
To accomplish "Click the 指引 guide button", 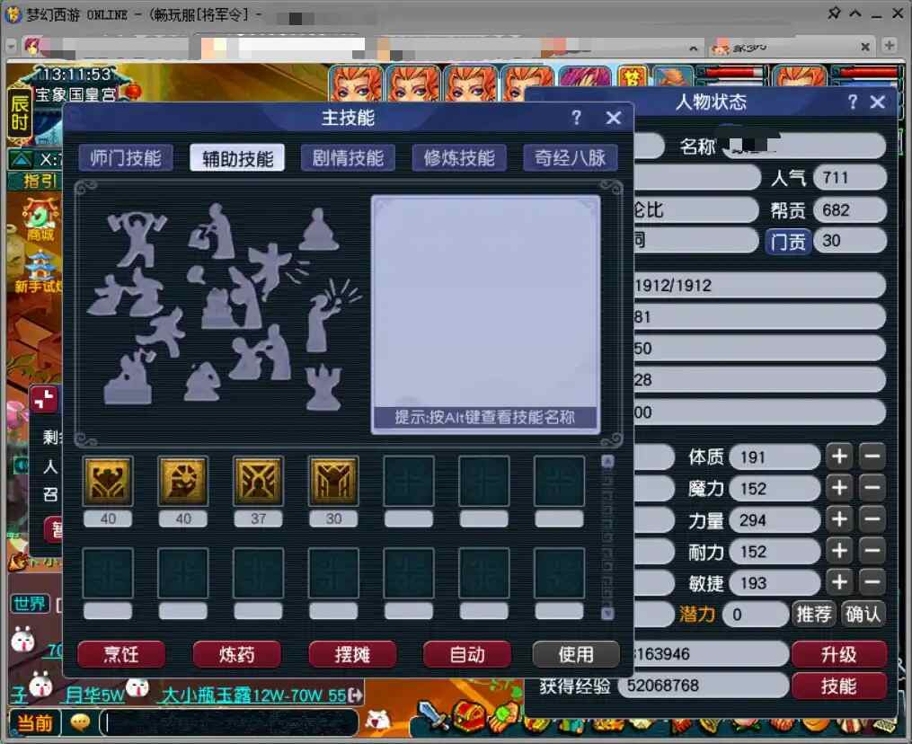I will [x=39, y=181].
